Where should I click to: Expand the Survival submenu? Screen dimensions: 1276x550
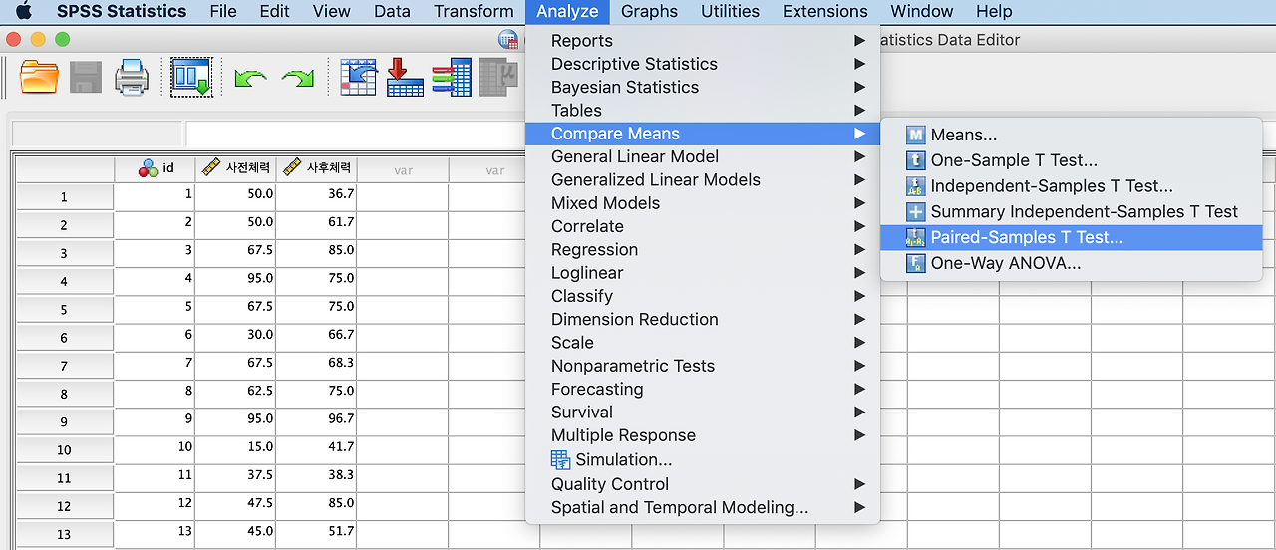tap(703, 412)
